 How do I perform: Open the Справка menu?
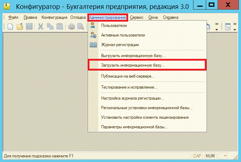coord(171,17)
